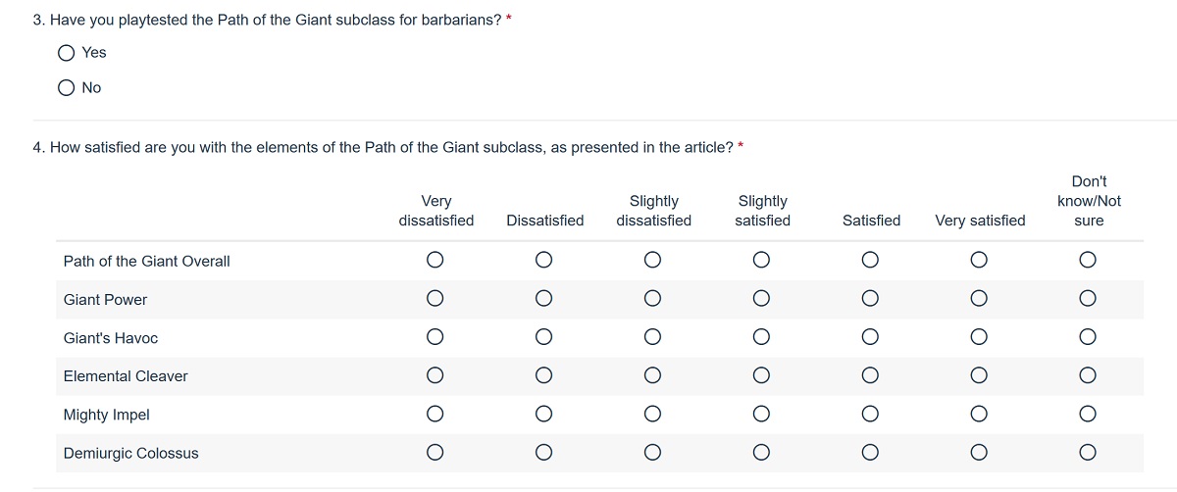Select Slightly dissatisfied for Demiurgic Colossus
Screen dimensions: 1177x492
[x=652, y=452]
